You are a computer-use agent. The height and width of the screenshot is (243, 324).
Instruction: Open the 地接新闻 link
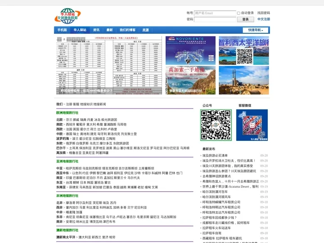99,104
